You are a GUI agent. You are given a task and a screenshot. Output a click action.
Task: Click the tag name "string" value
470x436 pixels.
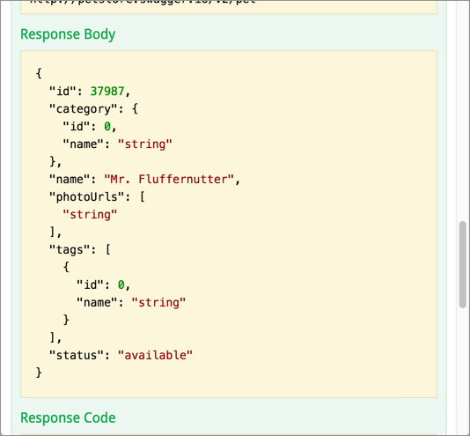click(x=158, y=302)
